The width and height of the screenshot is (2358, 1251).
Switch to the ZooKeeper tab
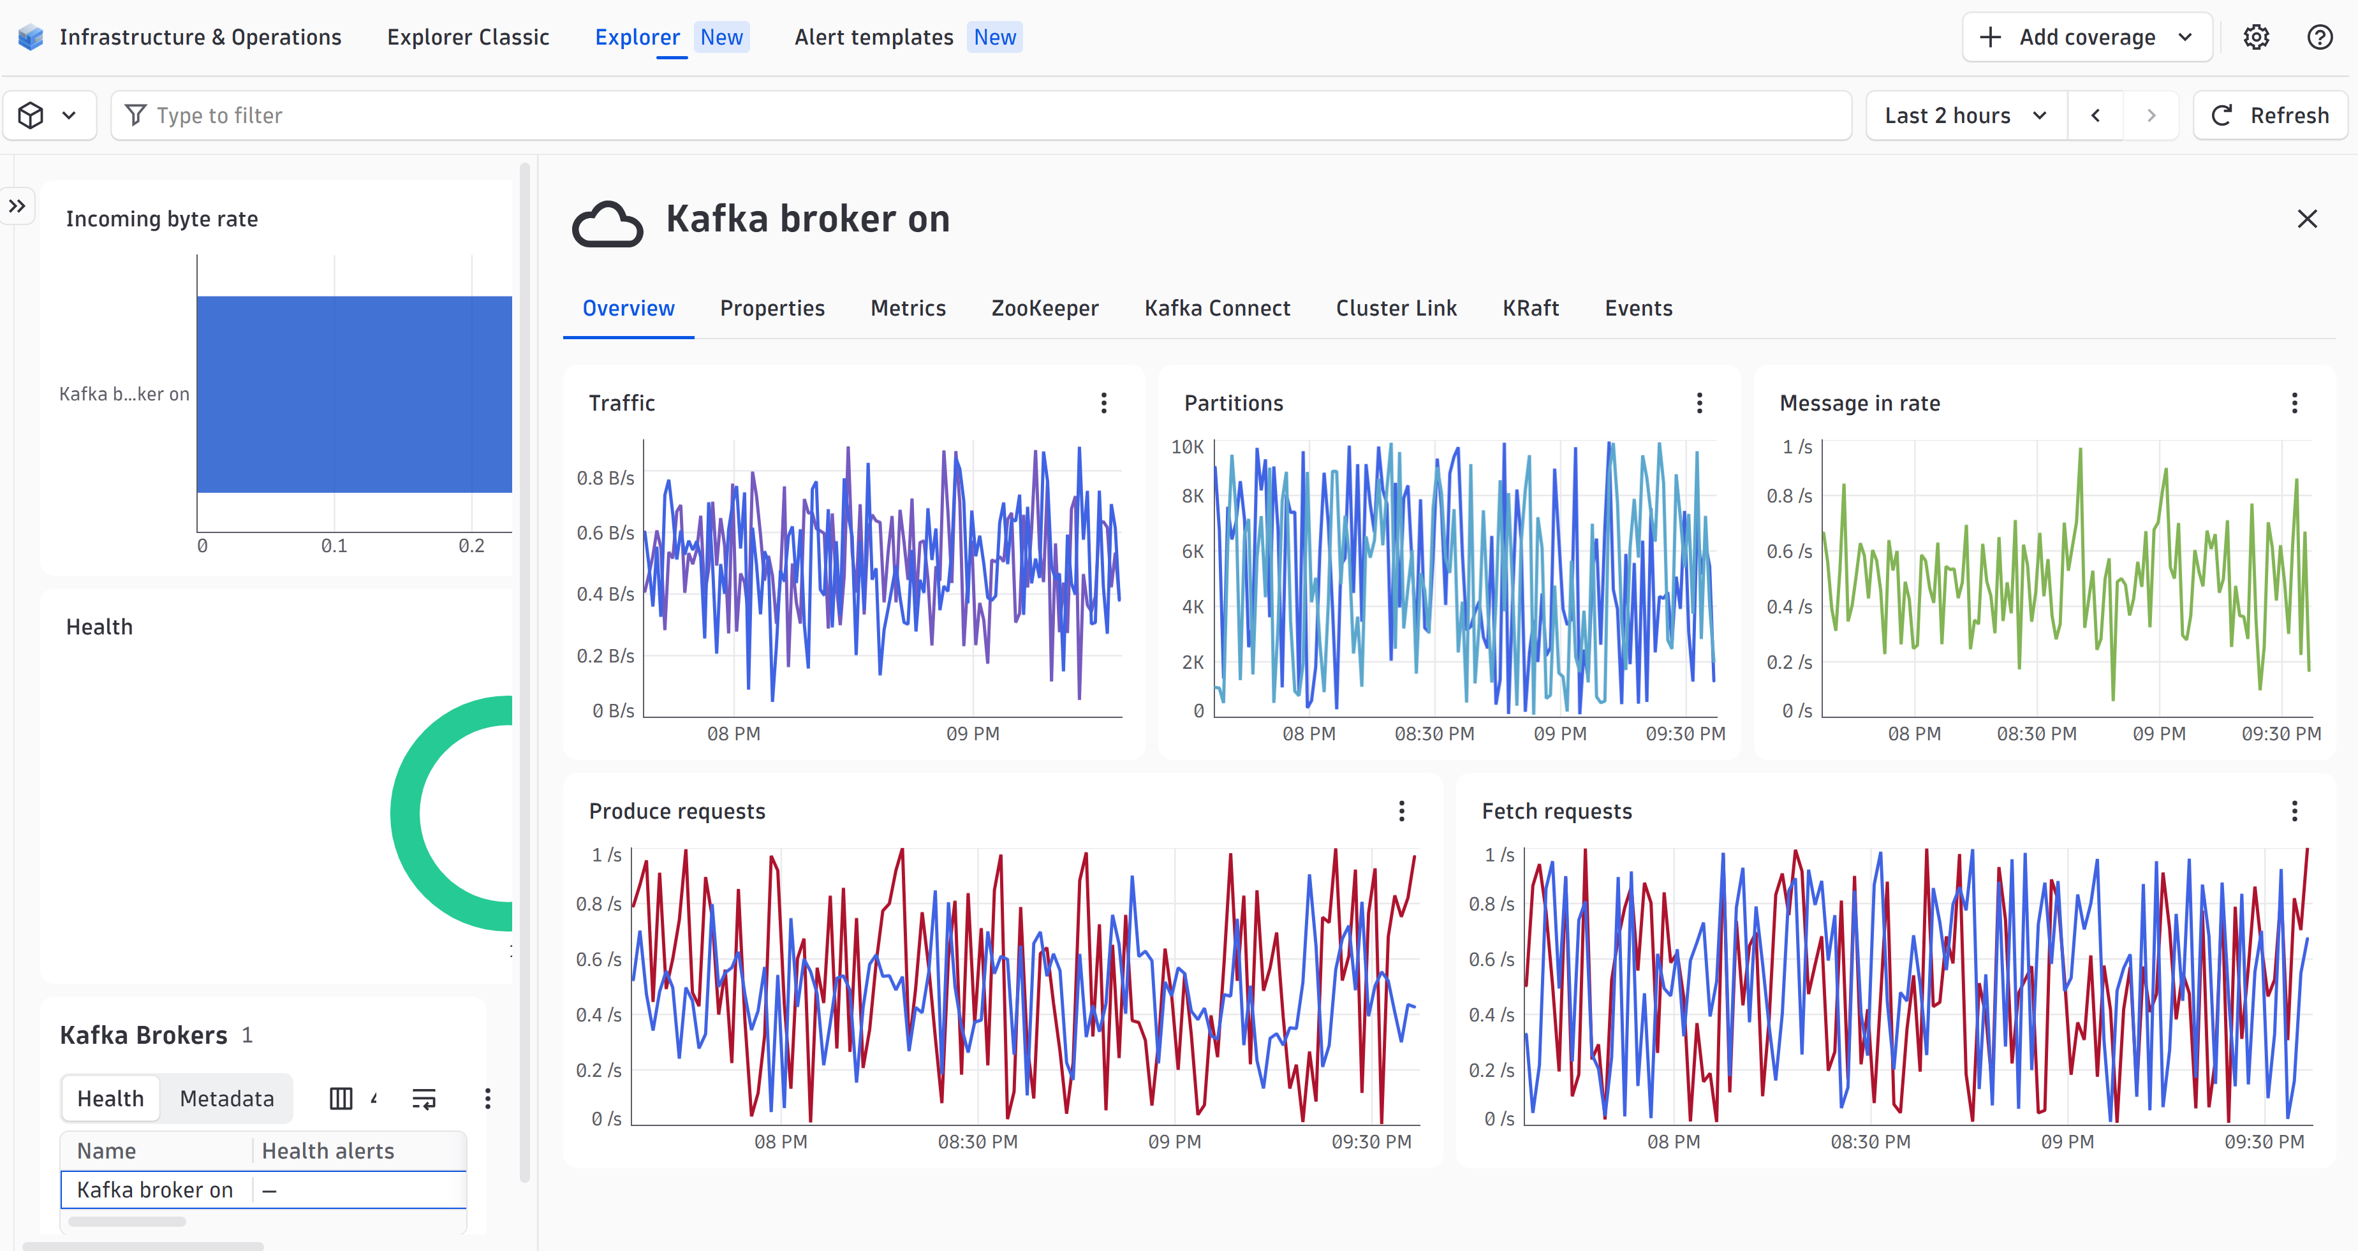[x=1045, y=309]
